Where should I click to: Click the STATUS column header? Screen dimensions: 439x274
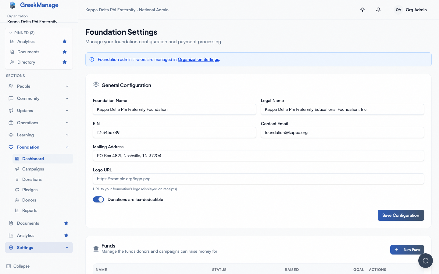coord(219,270)
